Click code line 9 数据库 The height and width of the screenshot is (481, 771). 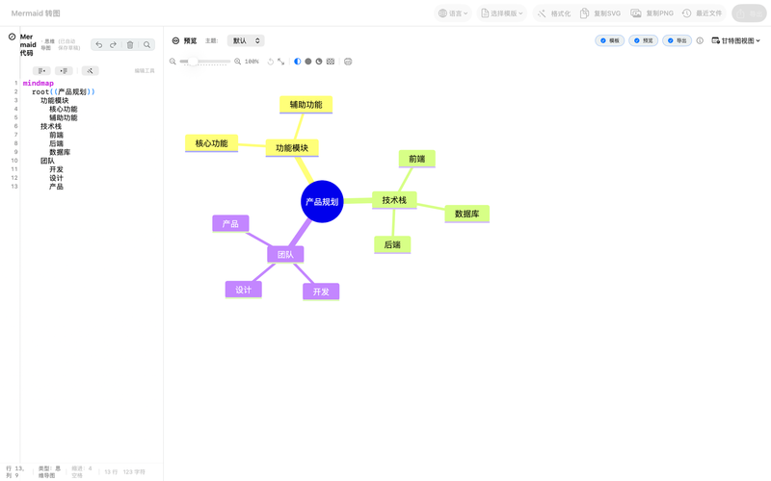click(x=60, y=152)
